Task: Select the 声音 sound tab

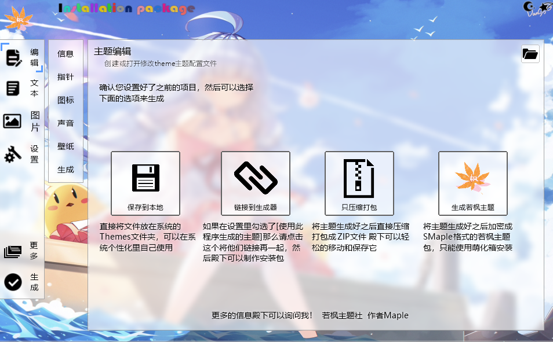Action: point(66,123)
